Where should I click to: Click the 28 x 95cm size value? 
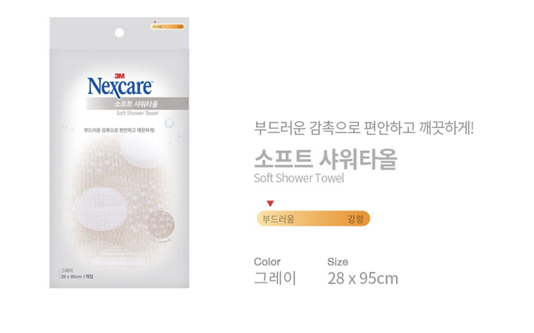coord(363,278)
